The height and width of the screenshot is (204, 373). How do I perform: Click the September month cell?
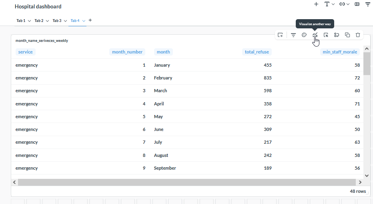point(165,168)
